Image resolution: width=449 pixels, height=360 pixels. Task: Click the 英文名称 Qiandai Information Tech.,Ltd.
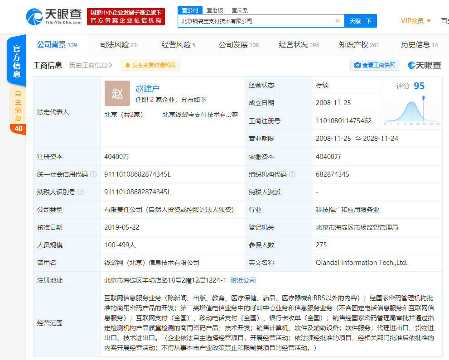tap(362, 263)
